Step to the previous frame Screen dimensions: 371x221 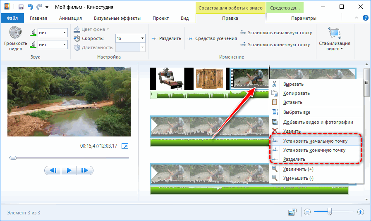click(53, 170)
